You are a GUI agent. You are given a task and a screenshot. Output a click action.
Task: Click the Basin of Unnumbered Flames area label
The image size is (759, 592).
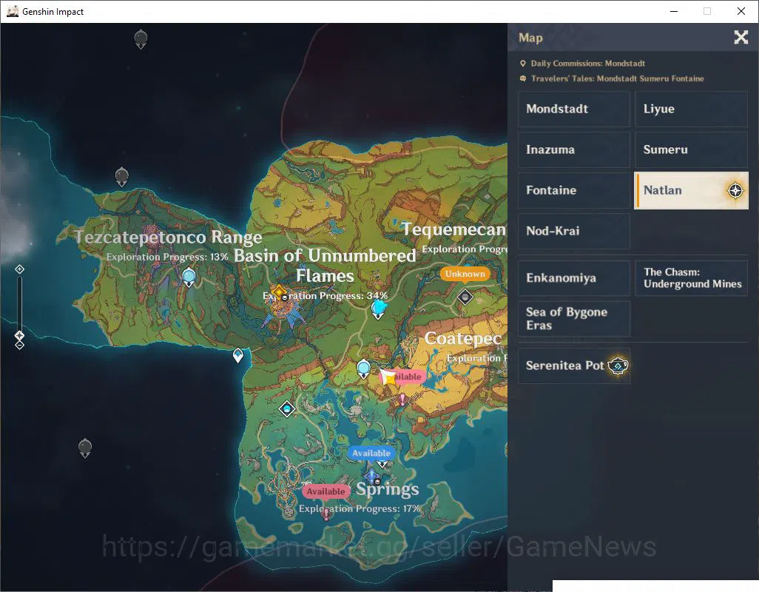point(325,265)
